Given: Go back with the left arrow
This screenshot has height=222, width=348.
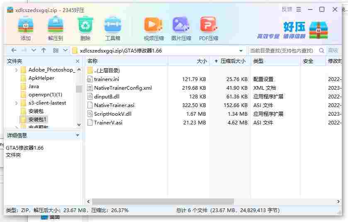Looking at the screenshot, I should click(14, 50).
